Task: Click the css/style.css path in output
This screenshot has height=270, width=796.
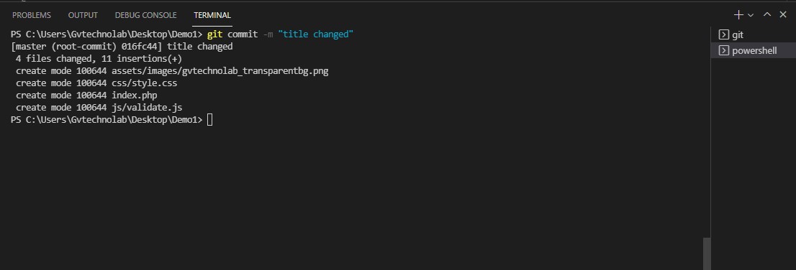Action: click(144, 83)
